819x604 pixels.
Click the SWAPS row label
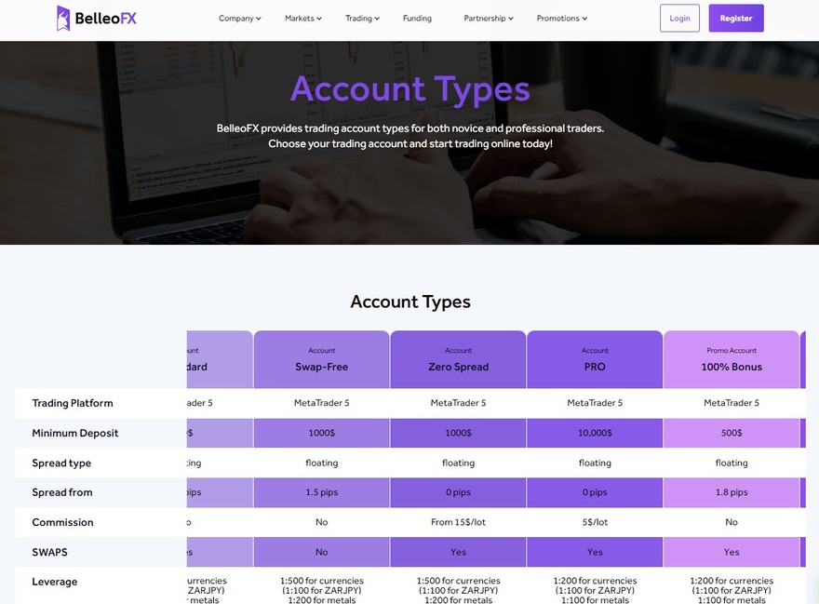tap(49, 552)
